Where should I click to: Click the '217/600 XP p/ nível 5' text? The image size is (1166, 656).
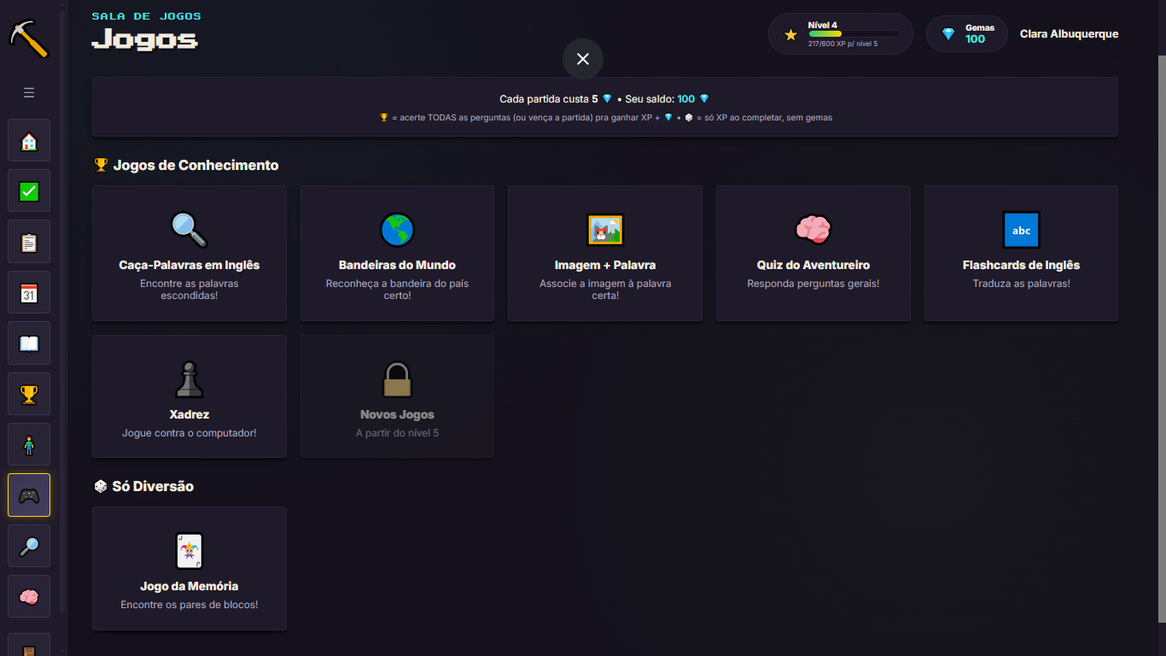pyautogui.click(x=843, y=44)
